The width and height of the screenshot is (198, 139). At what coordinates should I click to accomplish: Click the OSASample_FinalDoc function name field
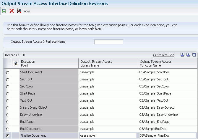point(167,136)
